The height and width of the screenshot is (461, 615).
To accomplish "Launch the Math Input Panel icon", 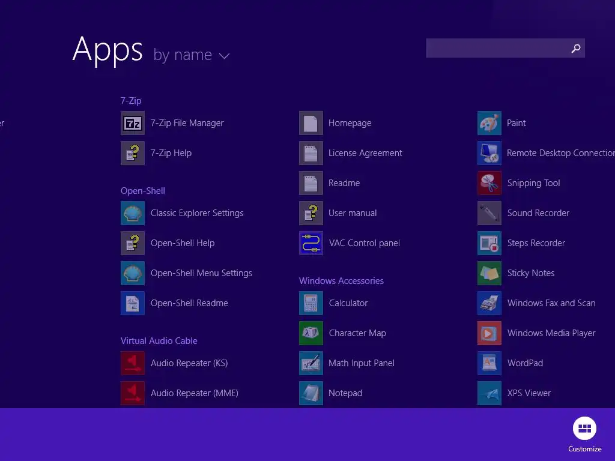I will (x=311, y=363).
